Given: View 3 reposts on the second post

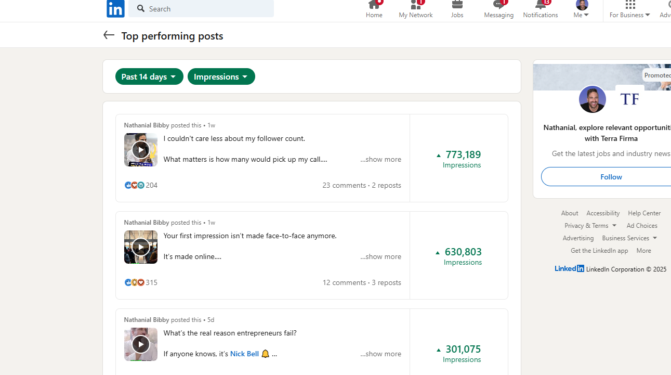Looking at the screenshot, I should (x=387, y=282).
